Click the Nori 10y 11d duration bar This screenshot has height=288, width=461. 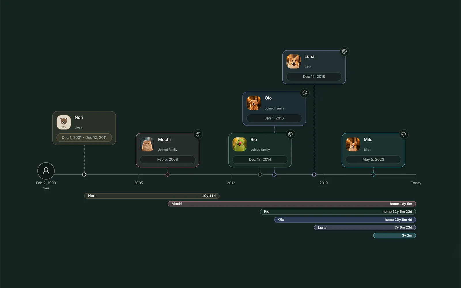pyautogui.click(x=152, y=196)
